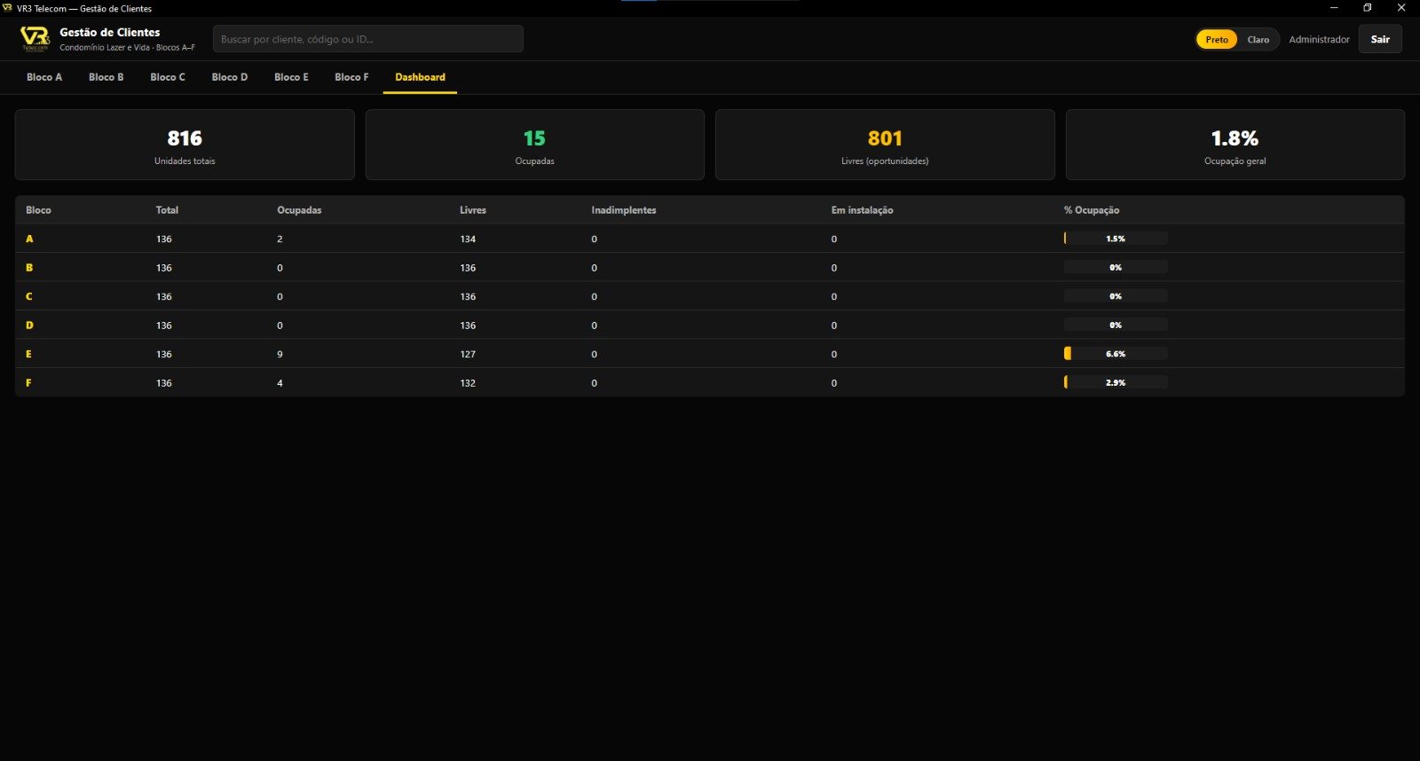Click Livres value 132 in row F
1420x761 pixels.
point(468,382)
